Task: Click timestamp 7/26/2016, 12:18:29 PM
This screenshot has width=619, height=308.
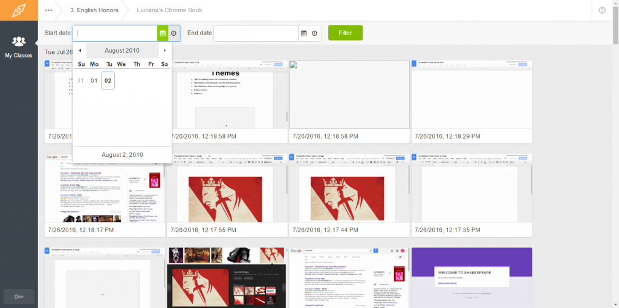Action: point(448,136)
